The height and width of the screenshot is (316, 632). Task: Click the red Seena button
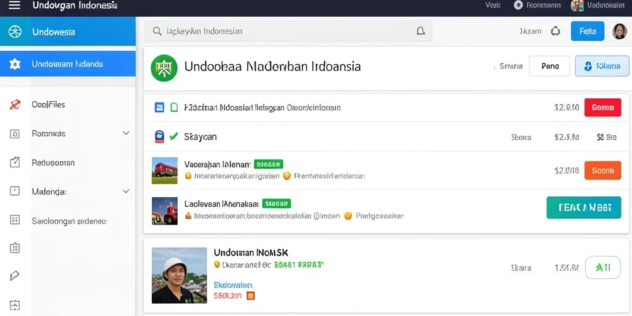pos(603,107)
